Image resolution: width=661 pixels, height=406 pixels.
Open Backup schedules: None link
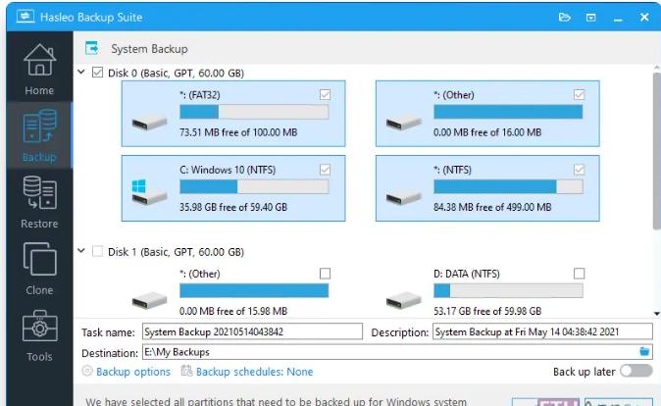coord(255,372)
